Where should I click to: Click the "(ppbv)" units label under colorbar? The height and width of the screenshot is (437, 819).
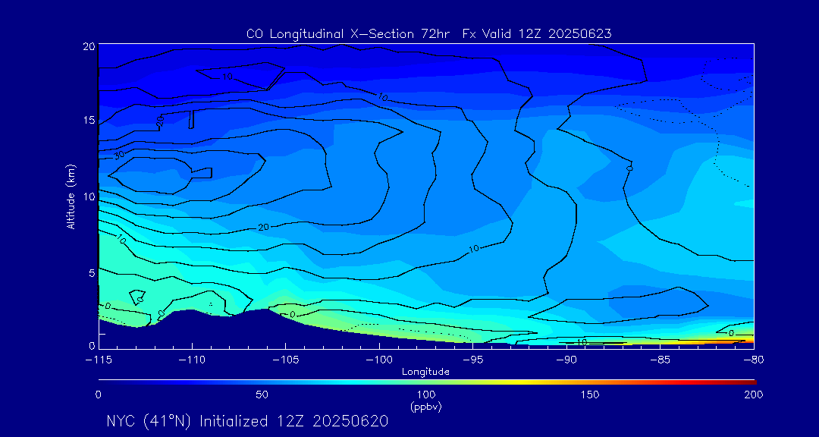coord(425,407)
